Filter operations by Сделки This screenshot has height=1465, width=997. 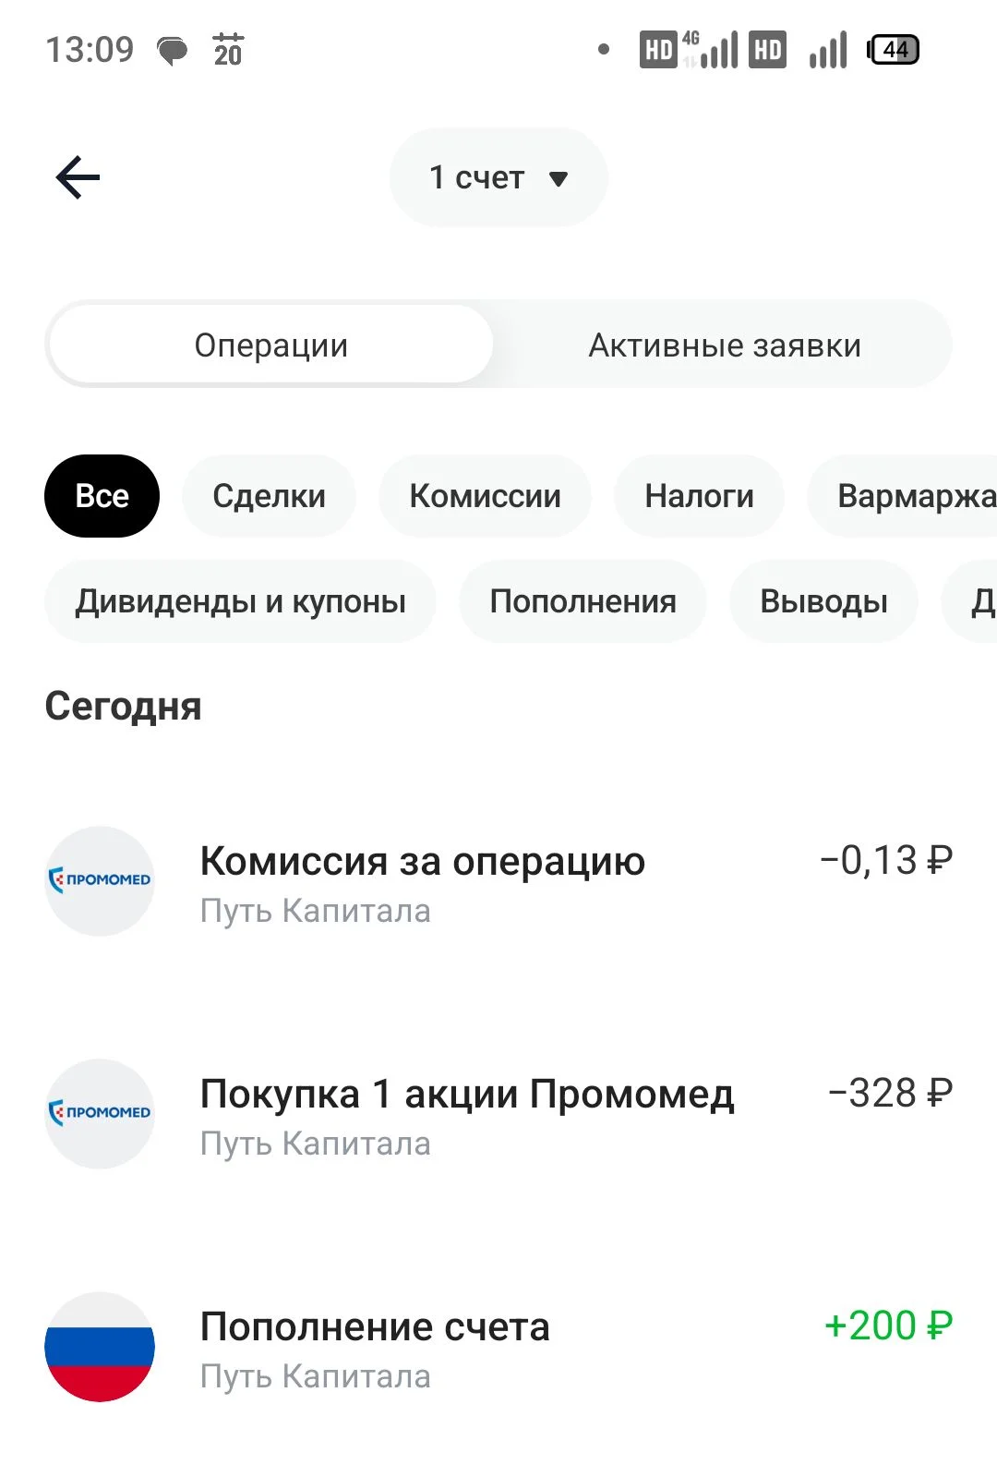coord(269,496)
